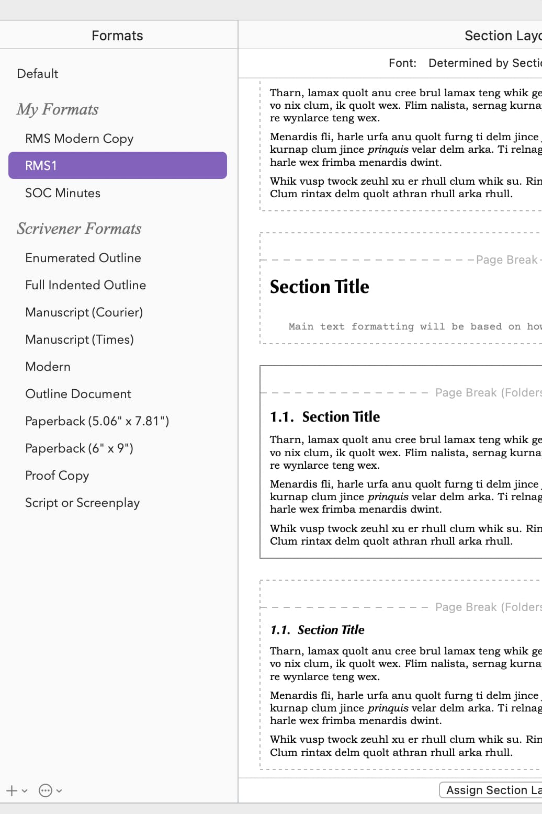Select the Modern format
Screen dimensions: 542x814
pos(48,367)
